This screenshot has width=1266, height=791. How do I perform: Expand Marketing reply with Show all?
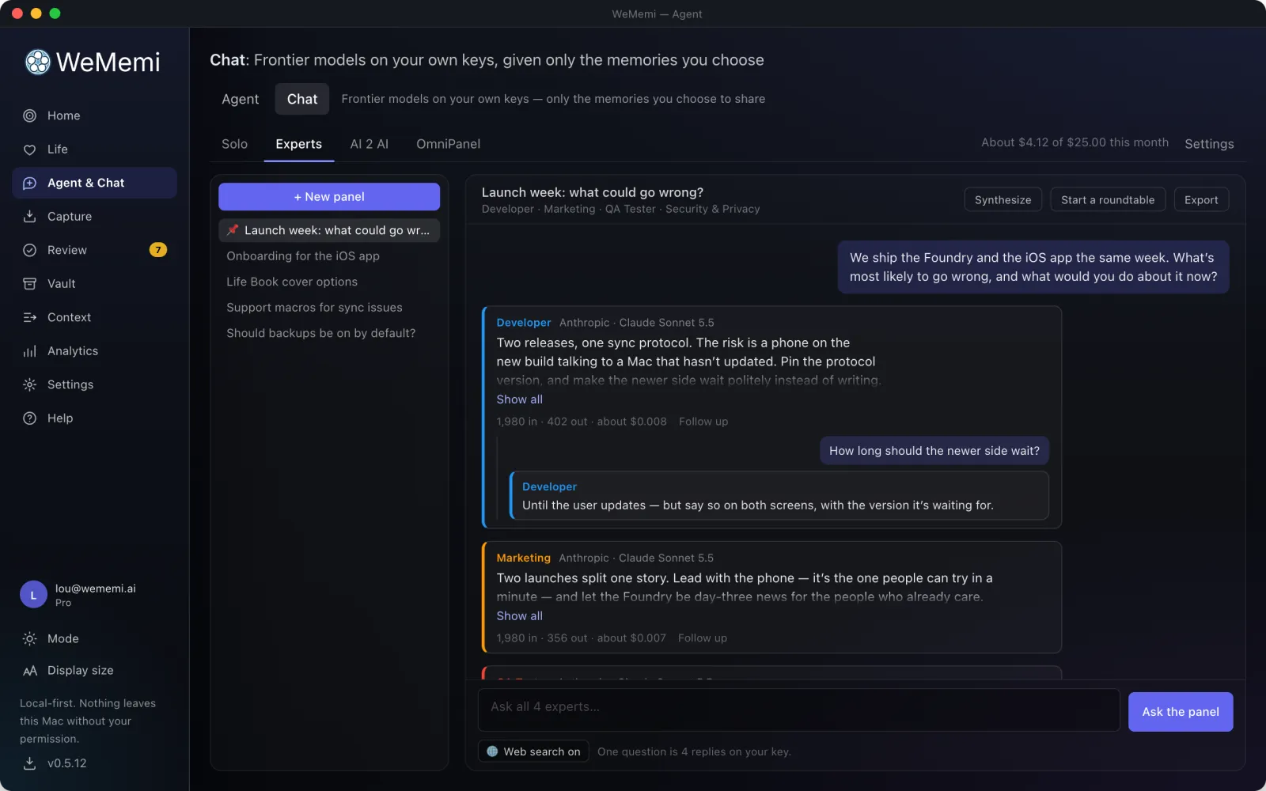[x=519, y=616]
